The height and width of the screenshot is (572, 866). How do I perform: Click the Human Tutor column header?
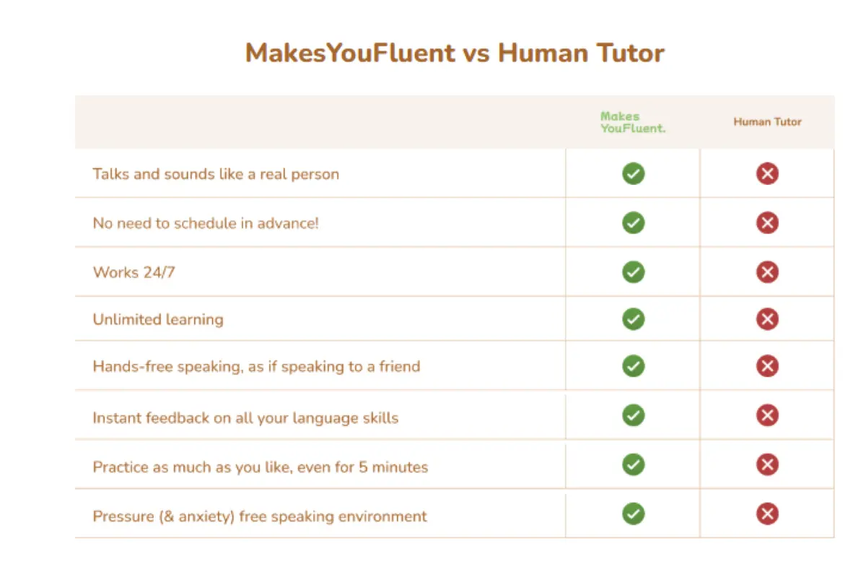click(767, 122)
